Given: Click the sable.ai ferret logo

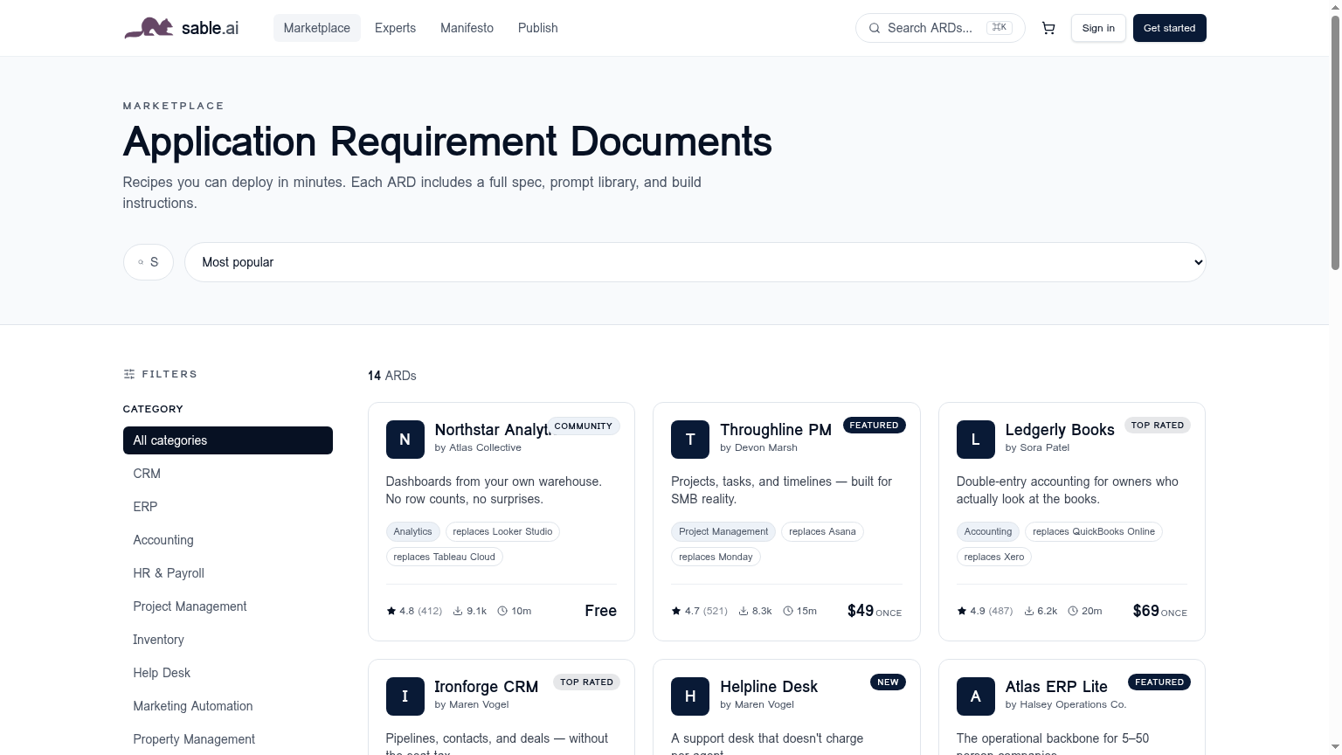Looking at the screenshot, I should pos(149,28).
